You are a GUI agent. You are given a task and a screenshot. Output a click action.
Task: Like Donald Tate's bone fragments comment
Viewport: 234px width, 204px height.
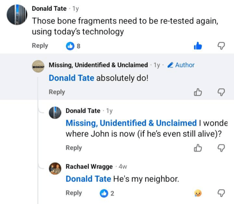click(198, 46)
